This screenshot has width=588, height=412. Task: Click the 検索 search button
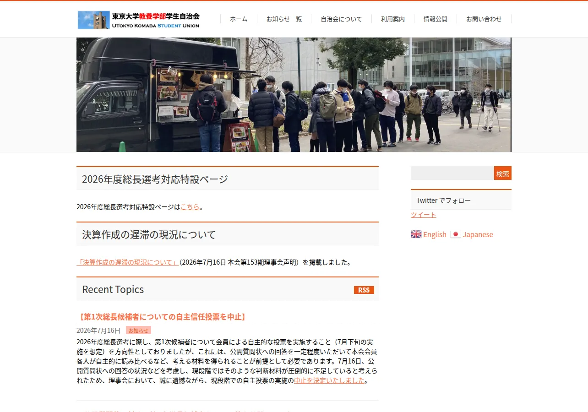click(503, 173)
